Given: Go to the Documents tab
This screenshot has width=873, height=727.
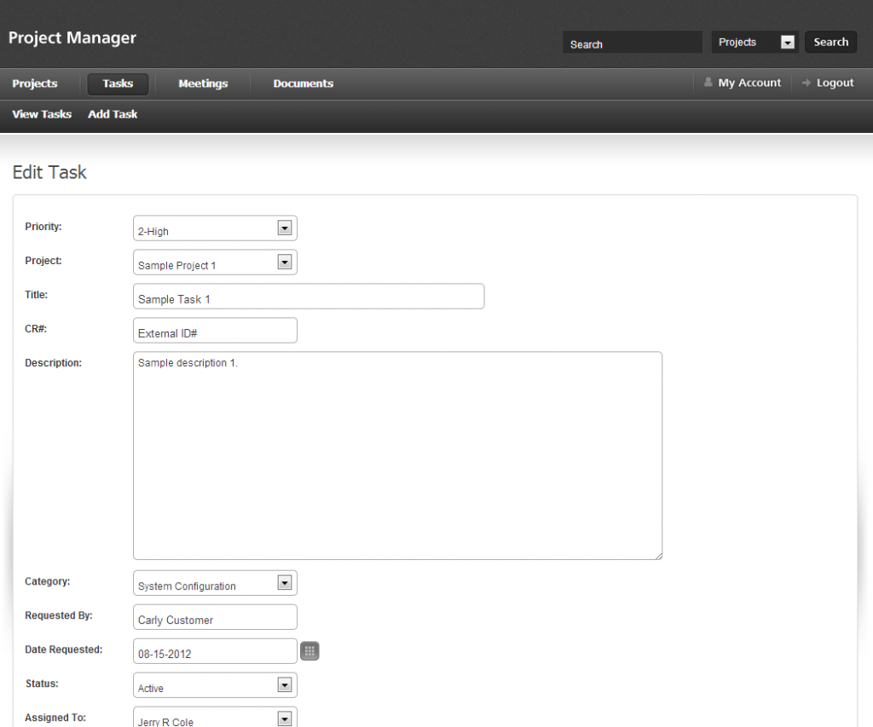Looking at the screenshot, I should coord(303,84).
